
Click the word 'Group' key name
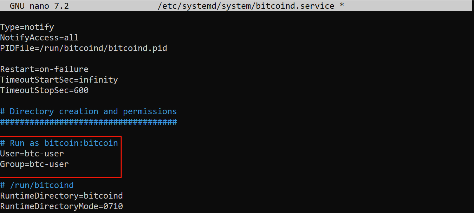12,164
